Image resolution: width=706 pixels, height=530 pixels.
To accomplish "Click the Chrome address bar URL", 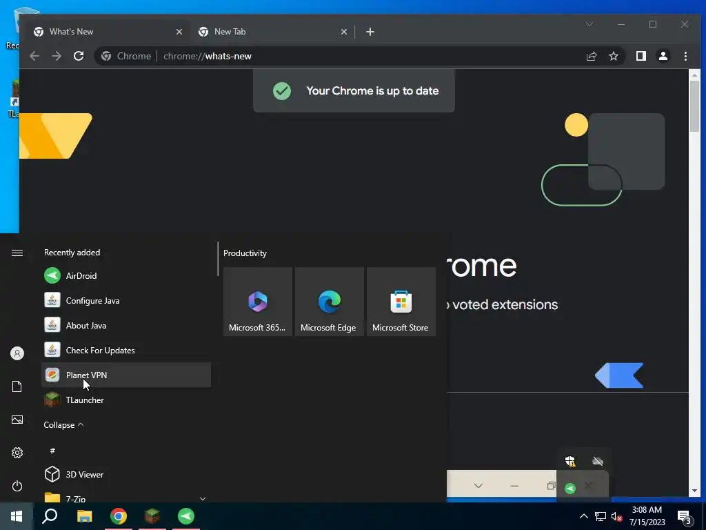I will pos(208,57).
